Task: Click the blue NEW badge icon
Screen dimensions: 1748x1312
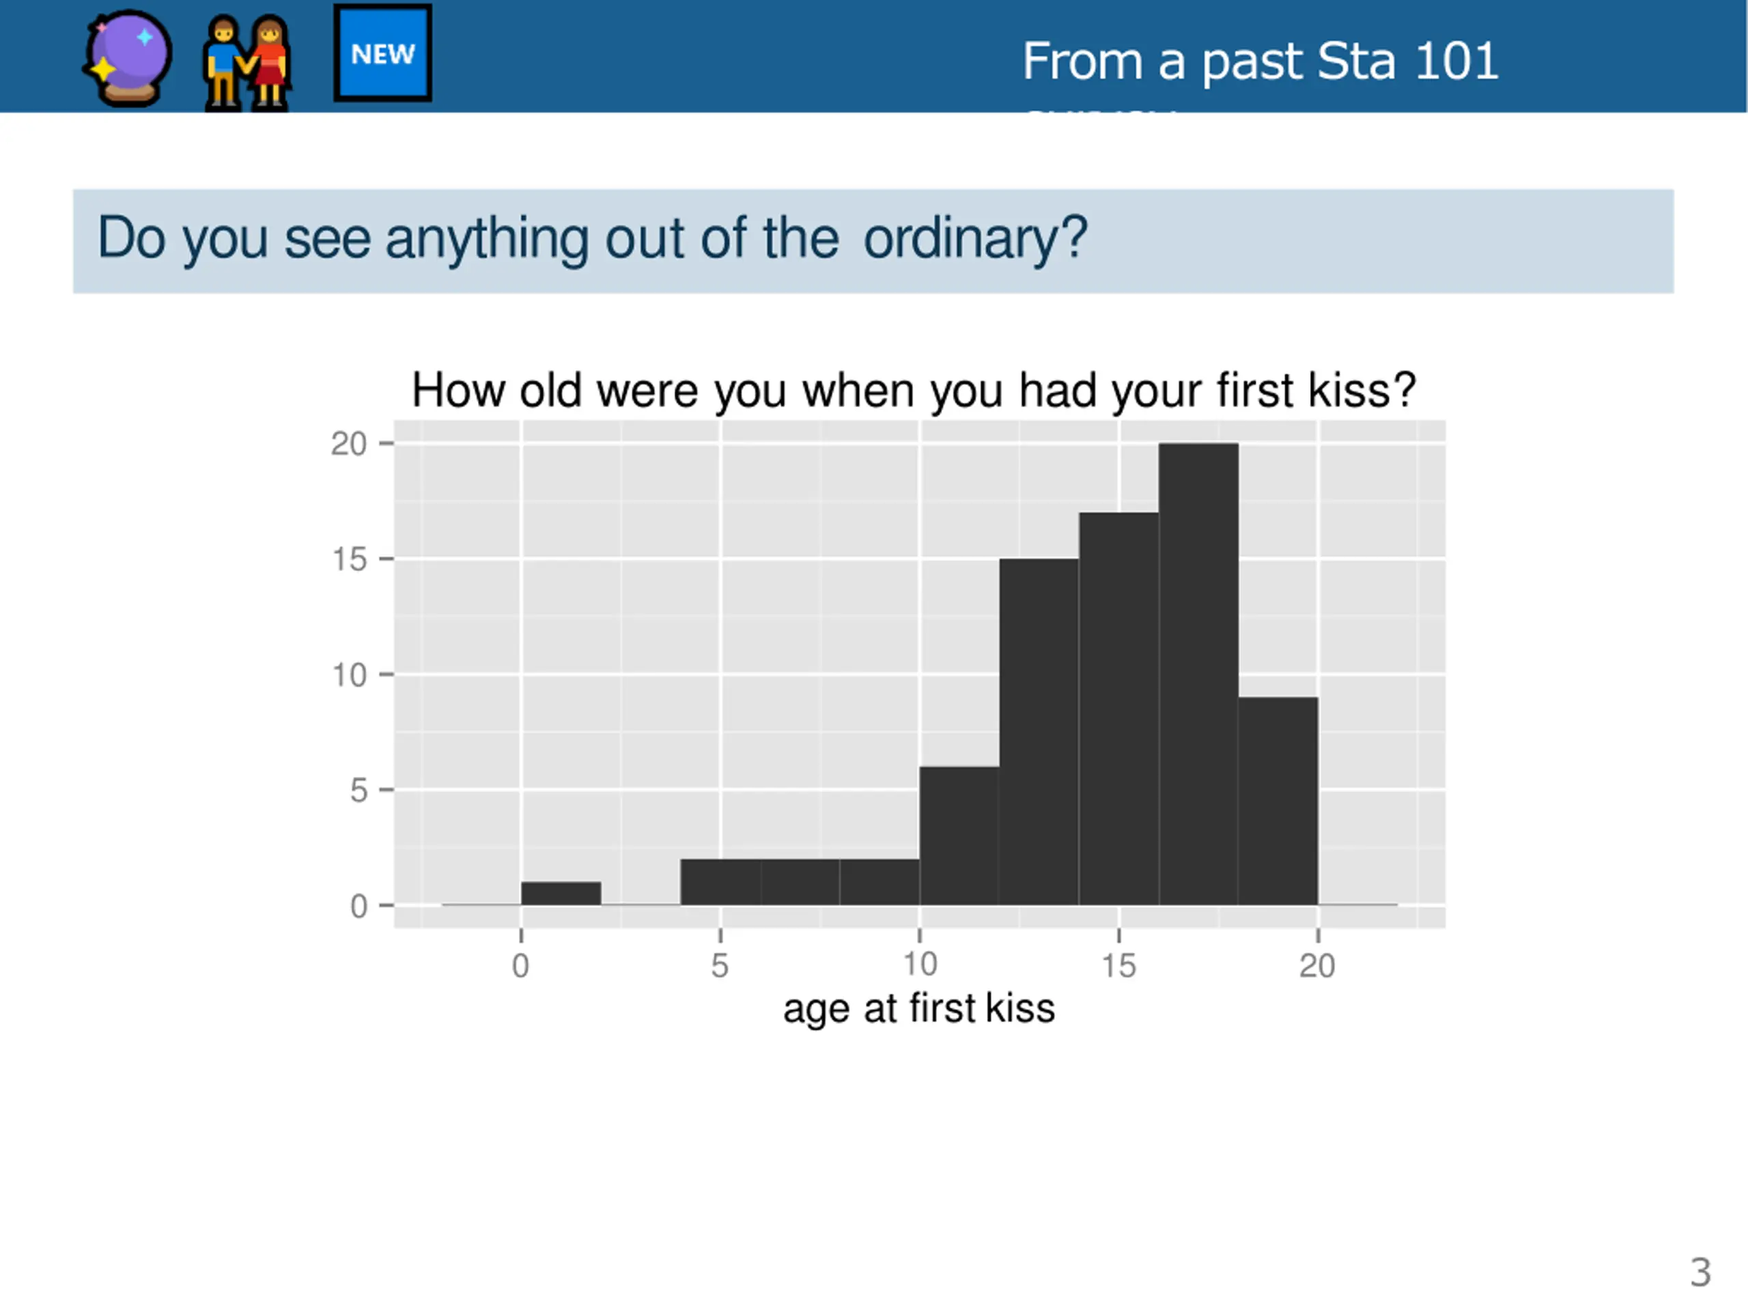Action: (x=382, y=53)
